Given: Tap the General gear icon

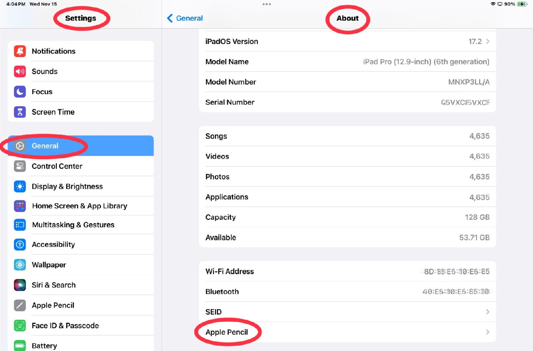Looking at the screenshot, I should (x=20, y=146).
